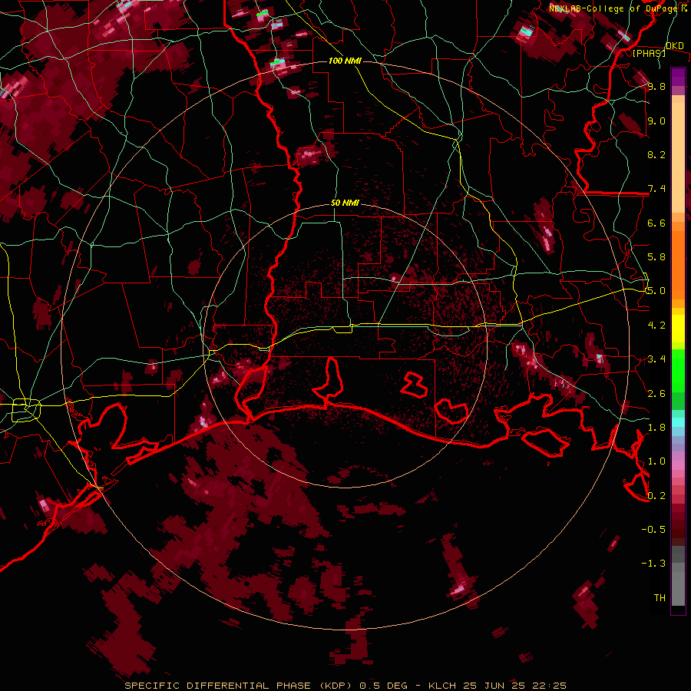Click the -0.5 value on the color scale
Viewport: 691px width, 691px height.
pos(653,530)
